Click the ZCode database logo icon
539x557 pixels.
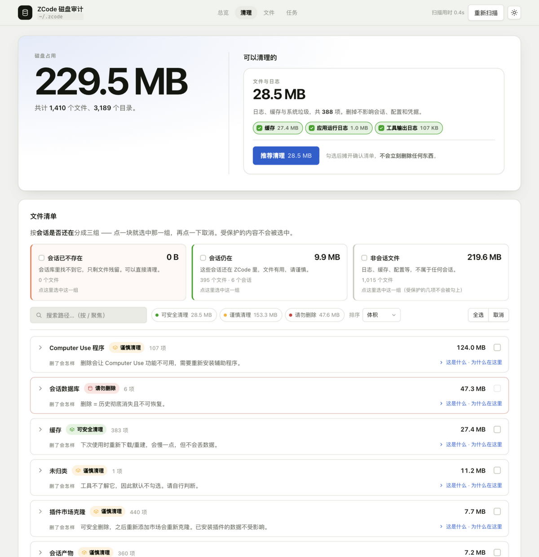[25, 13]
